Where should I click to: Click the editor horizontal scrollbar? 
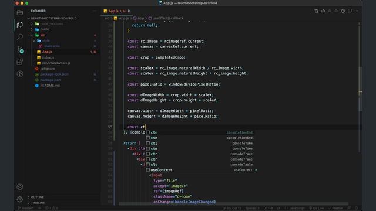click(233, 204)
